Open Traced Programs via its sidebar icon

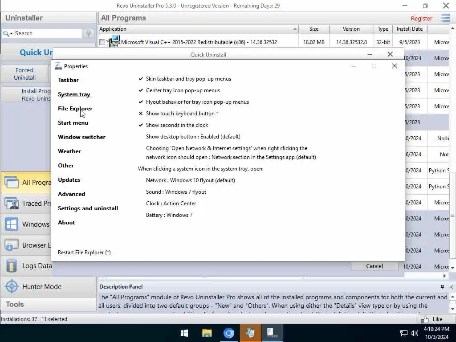tap(11, 203)
